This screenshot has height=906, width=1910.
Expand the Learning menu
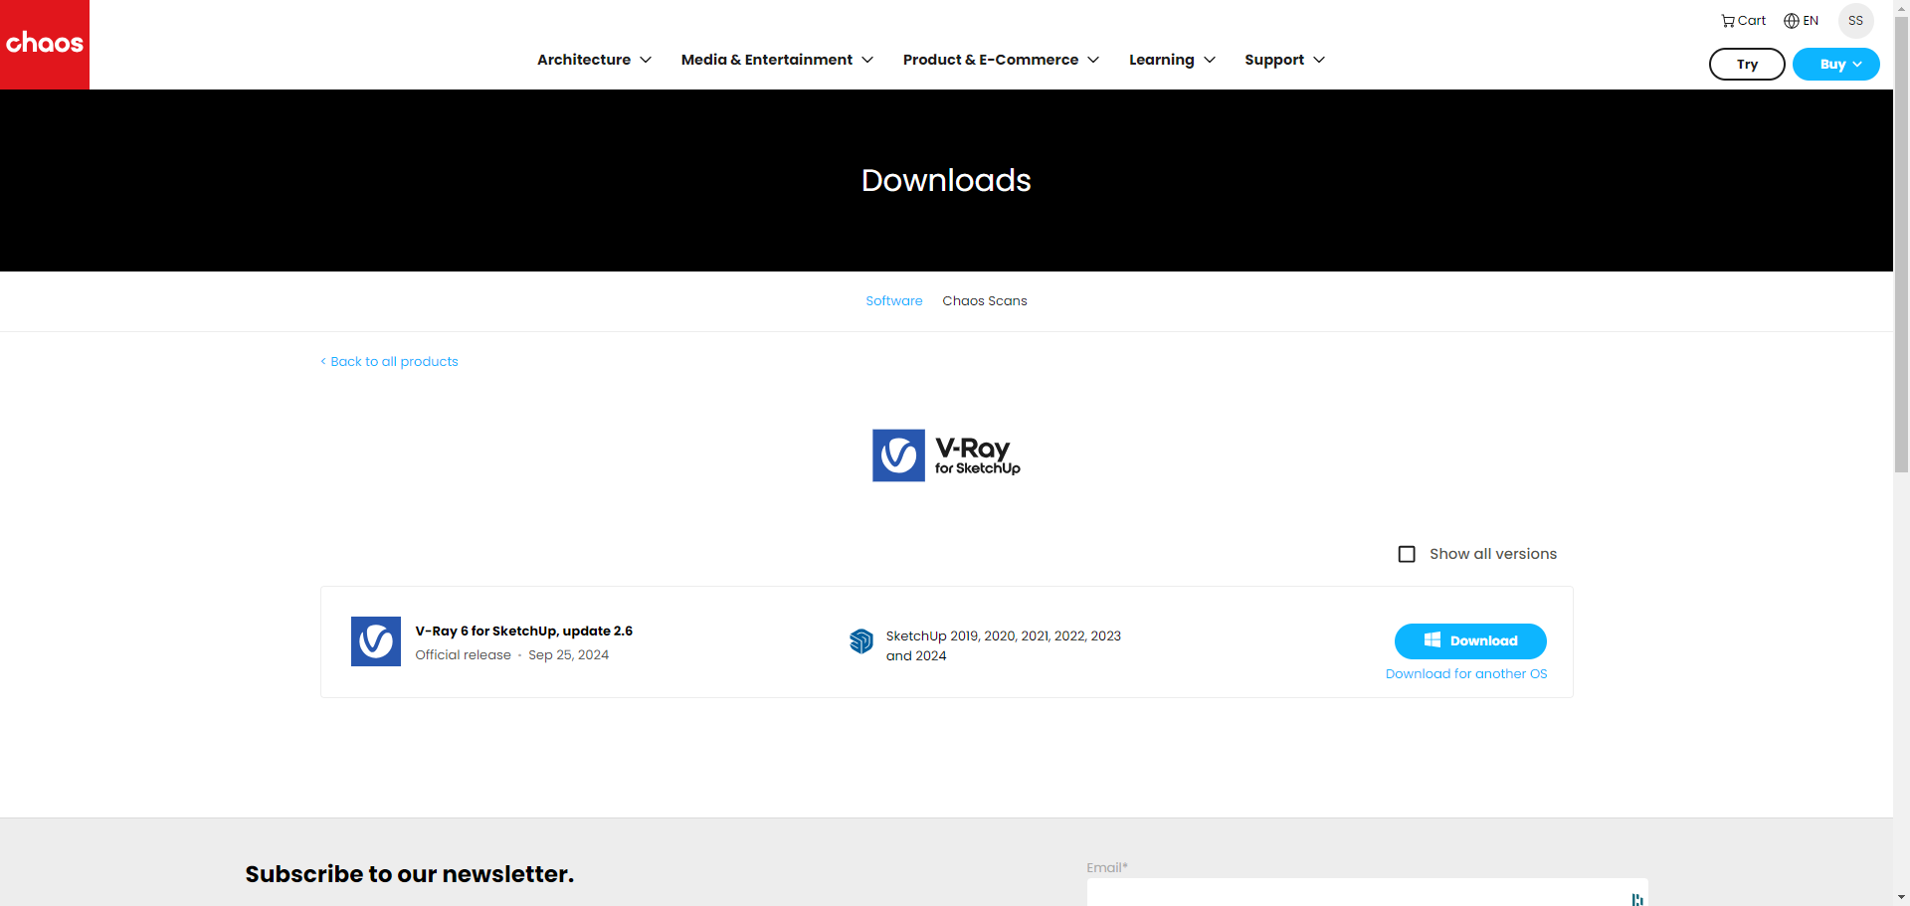1172,60
